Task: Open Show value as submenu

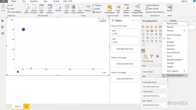Action: point(175,71)
